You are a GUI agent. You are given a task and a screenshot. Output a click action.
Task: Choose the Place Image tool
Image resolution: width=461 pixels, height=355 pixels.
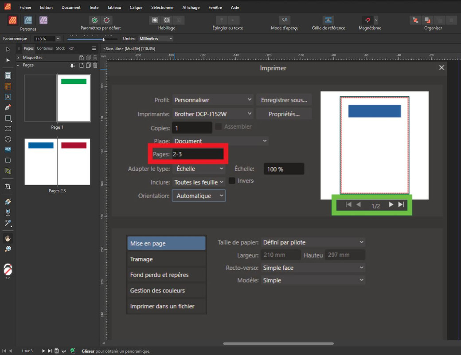coord(8,150)
